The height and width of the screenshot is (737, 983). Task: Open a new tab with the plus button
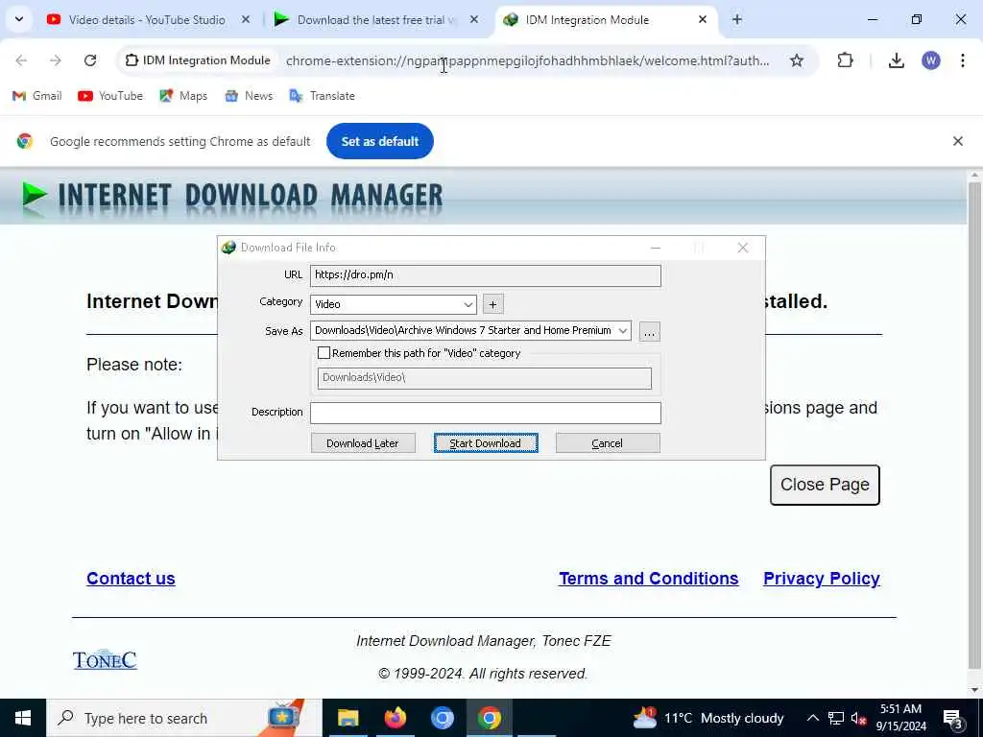tap(737, 19)
